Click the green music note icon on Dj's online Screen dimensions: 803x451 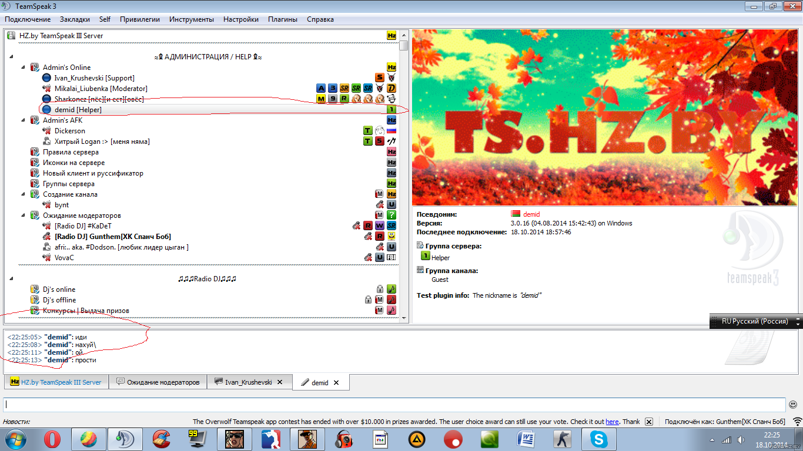click(x=392, y=289)
